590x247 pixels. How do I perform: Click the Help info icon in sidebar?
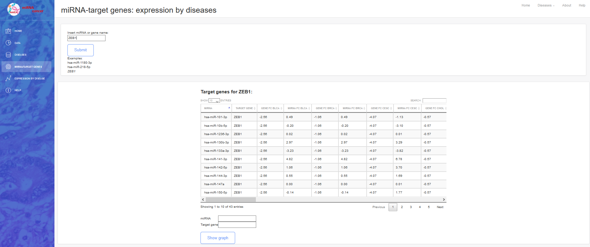pyautogui.click(x=8, y=90)
